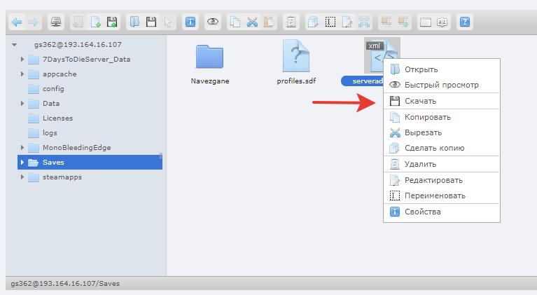
Task: Click the select files cursor icon
Action: pyautogui.click(x=168, y=22)
